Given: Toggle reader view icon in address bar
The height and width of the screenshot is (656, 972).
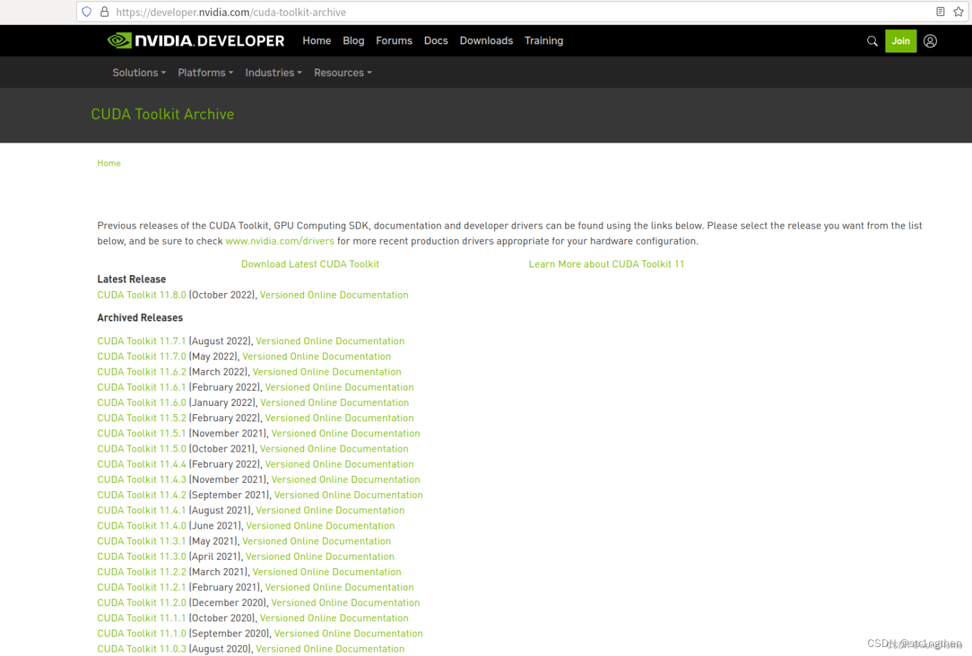Looking at the screenshot, I should point(940,12).
